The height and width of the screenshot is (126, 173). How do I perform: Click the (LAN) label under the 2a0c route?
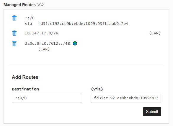point(44,49)
